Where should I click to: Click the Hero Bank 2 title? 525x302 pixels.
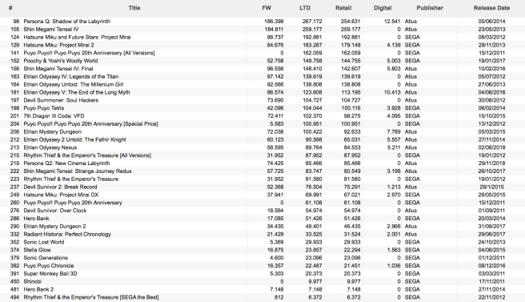click(38, 289)
